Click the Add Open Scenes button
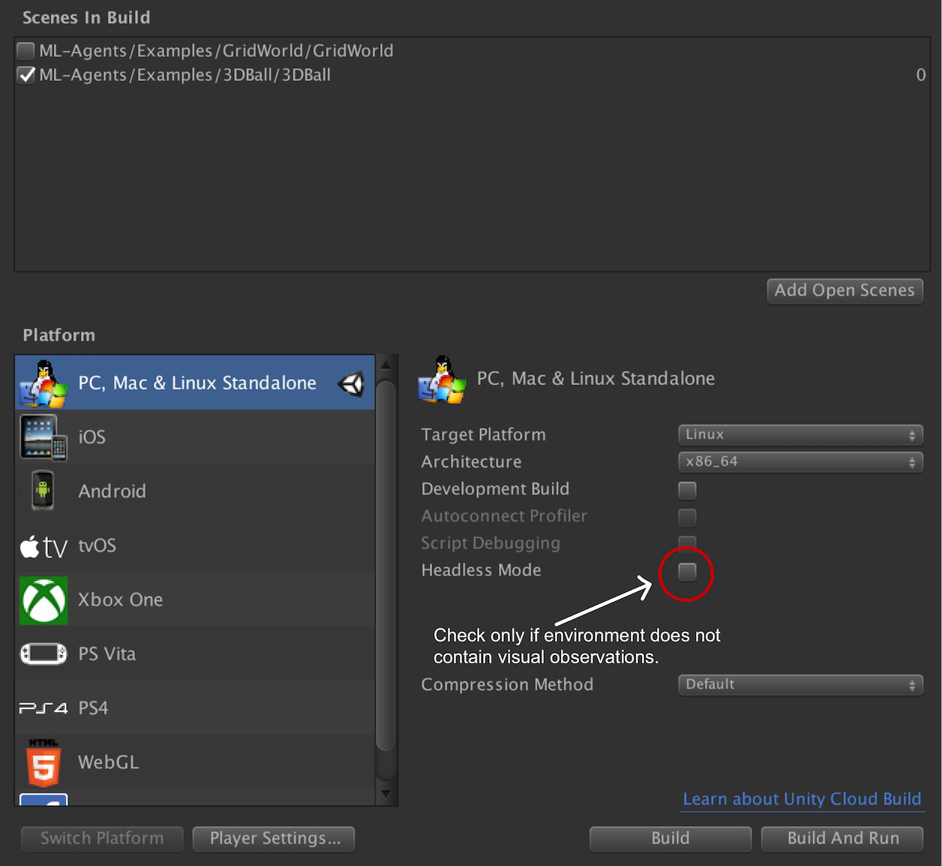The image size is (942, 866). tap(844, 291)
